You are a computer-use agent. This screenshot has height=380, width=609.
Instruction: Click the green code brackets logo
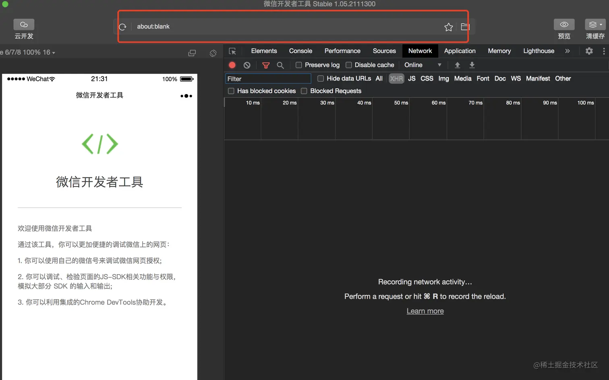pos(100,144)
